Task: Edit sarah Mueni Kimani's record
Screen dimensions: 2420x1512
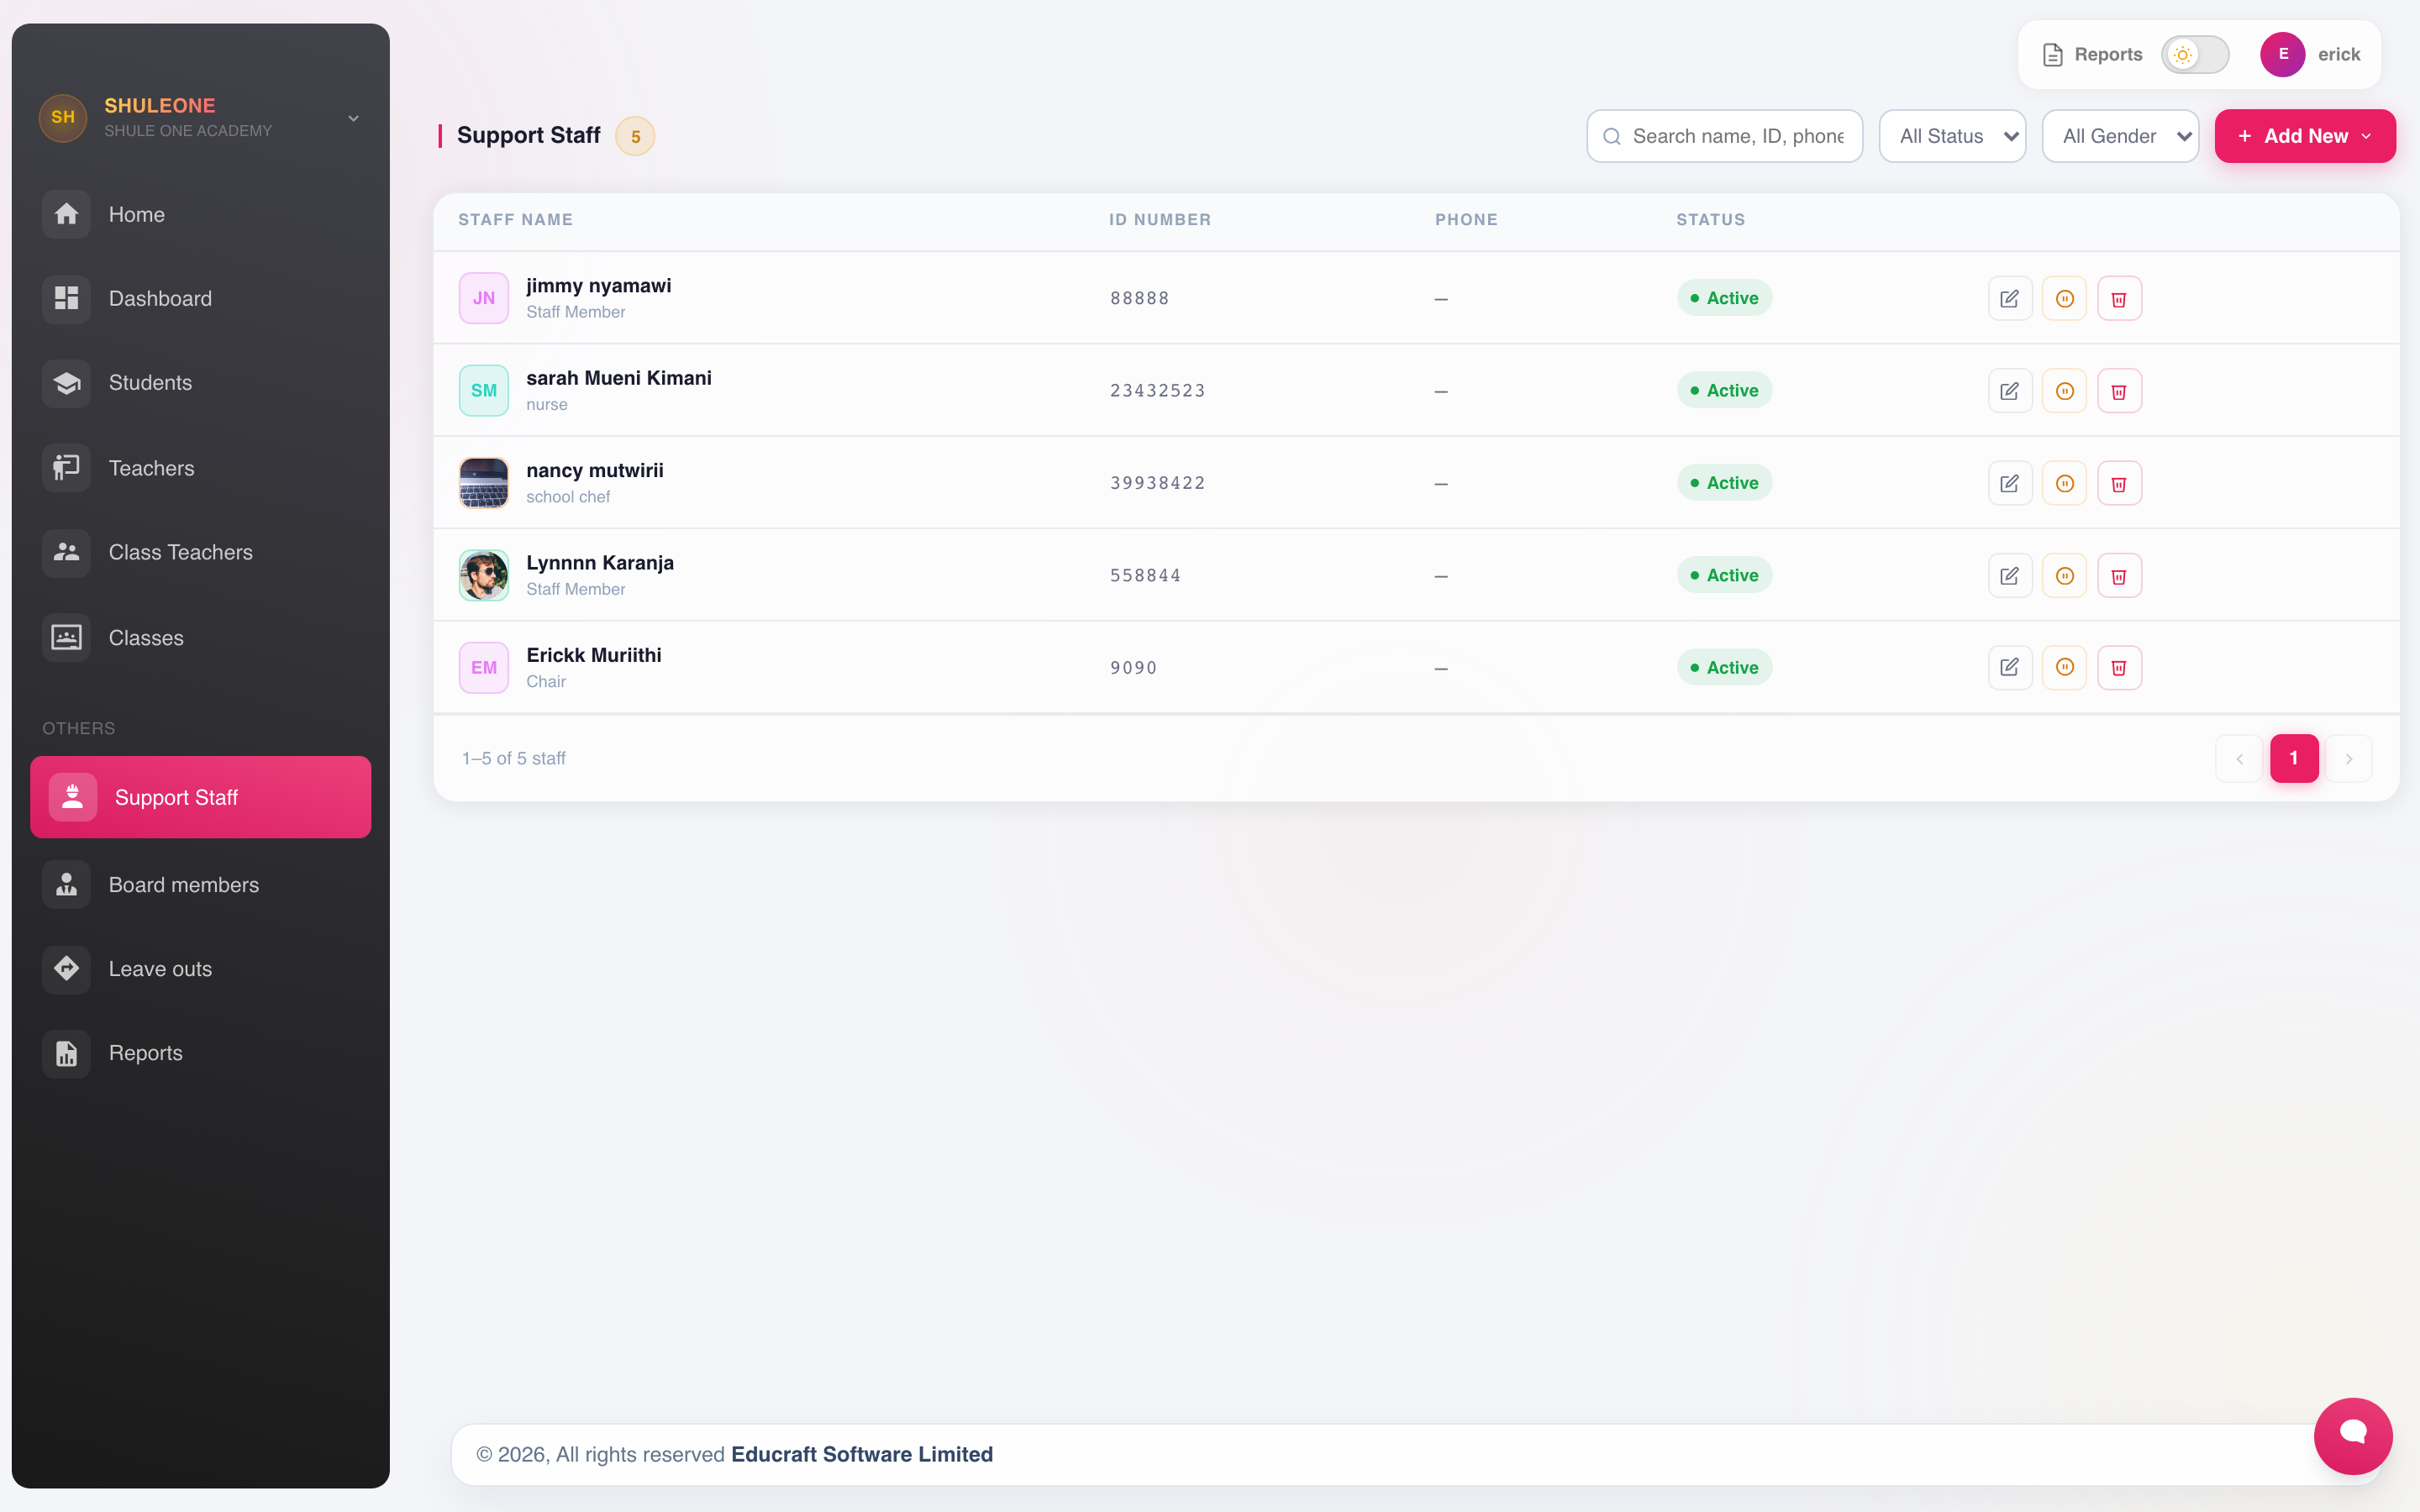Action: (x=2010, y=391)
